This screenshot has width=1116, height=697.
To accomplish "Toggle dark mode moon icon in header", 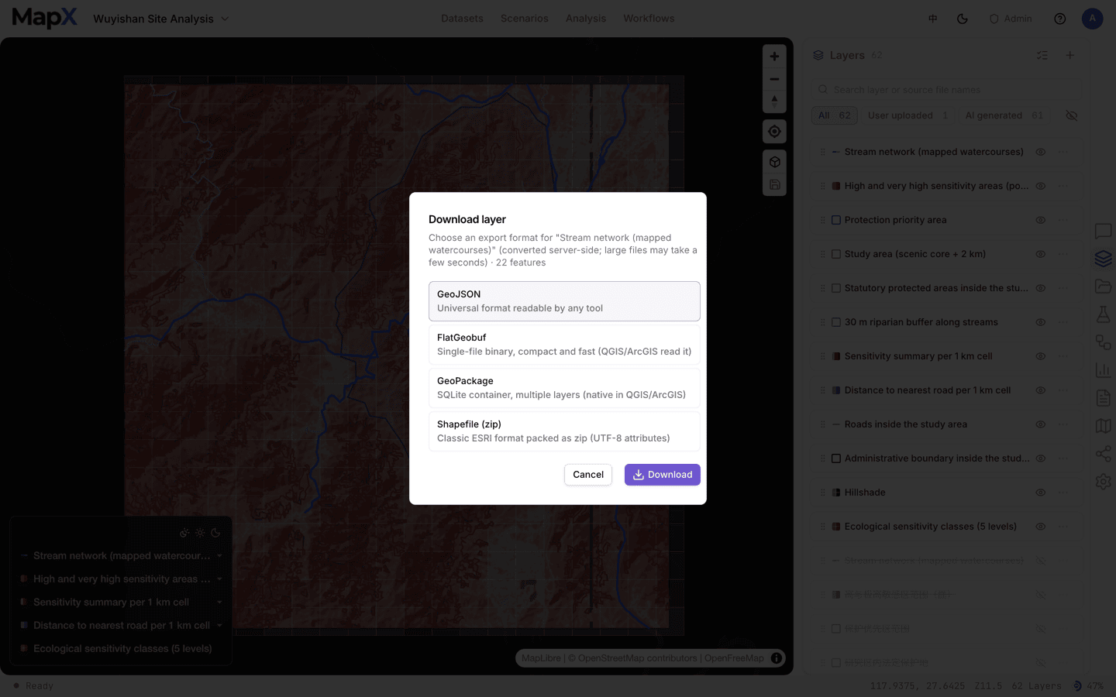I will pyautogui.click(x=963, y=19).
